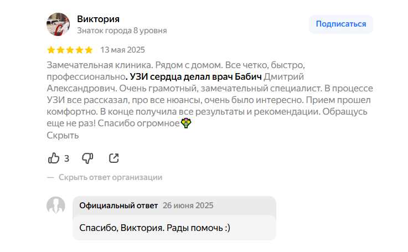
Task: Click the Знаток города 8 уровня label
Action: click(122, 30)
